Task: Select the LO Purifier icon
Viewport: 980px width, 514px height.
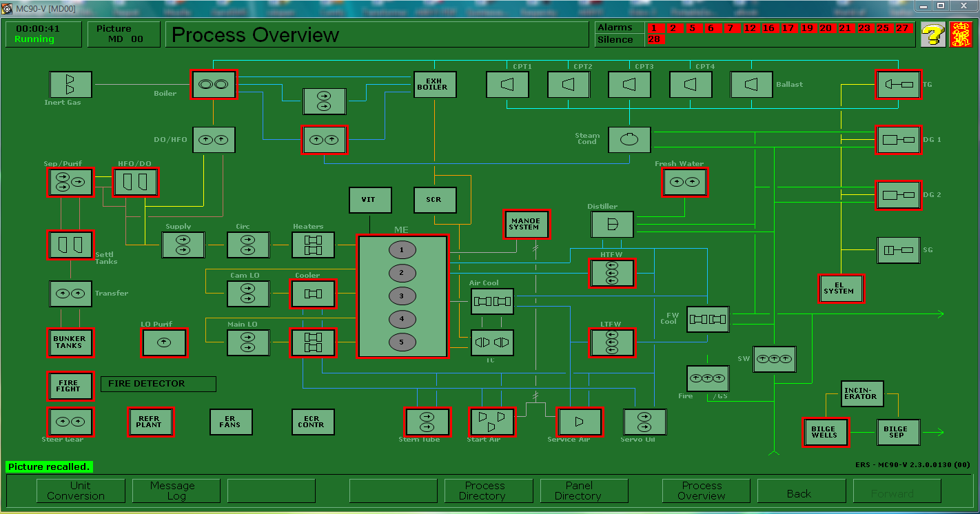Action: pos(164,342)
